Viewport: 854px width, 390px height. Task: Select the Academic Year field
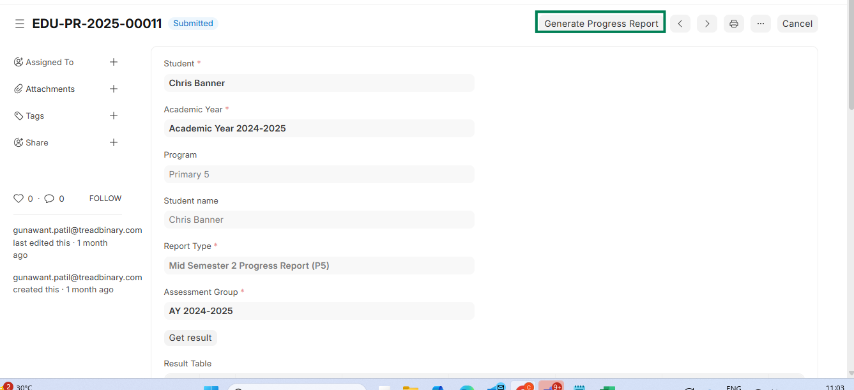pos(319,128)
